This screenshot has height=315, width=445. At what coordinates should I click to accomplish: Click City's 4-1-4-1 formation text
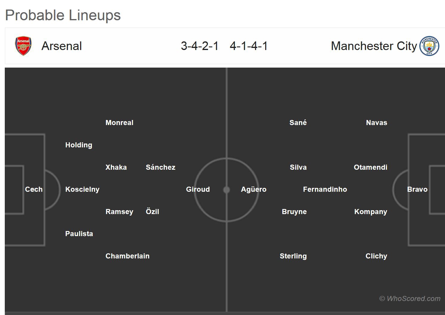click(249, 46)
